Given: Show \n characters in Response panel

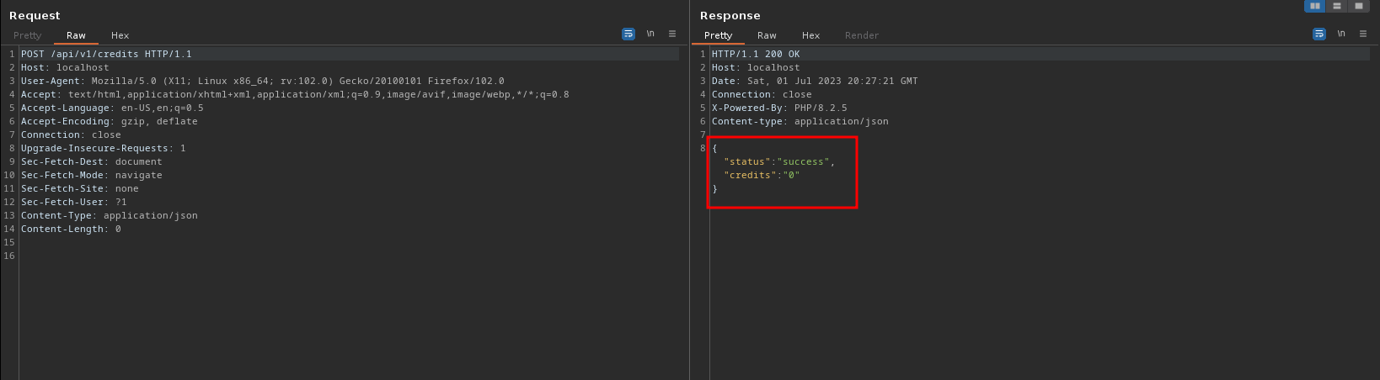Looking at the screenshot, I should (x=1341, y=34).
